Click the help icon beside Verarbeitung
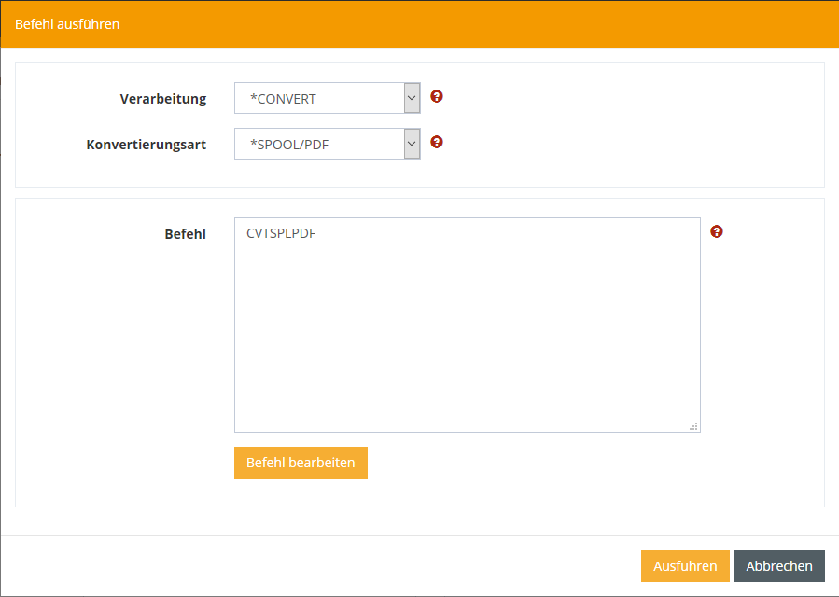The height and width of the screenshot is (597, 839). (x=436, y=96)
